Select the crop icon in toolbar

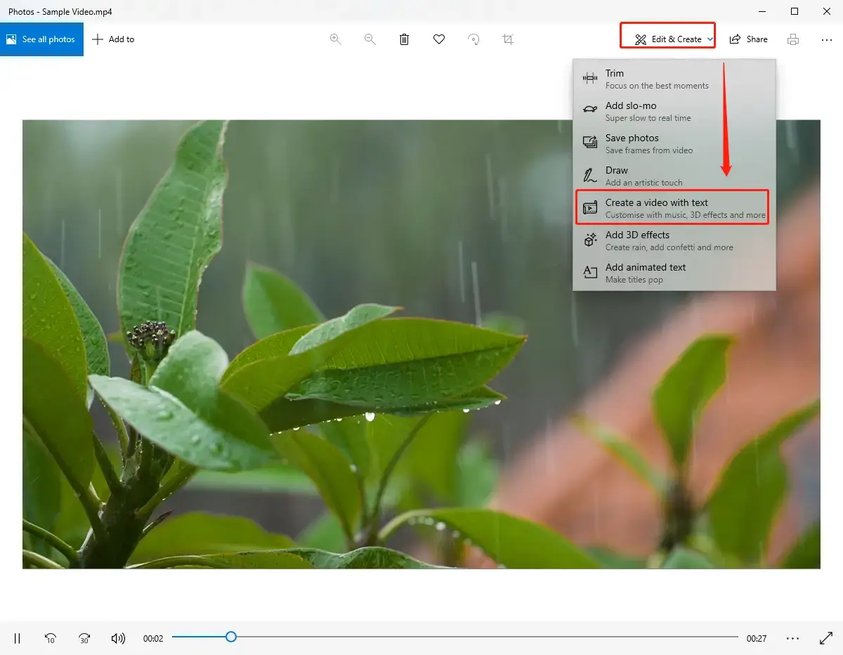(x=508, y=39)
